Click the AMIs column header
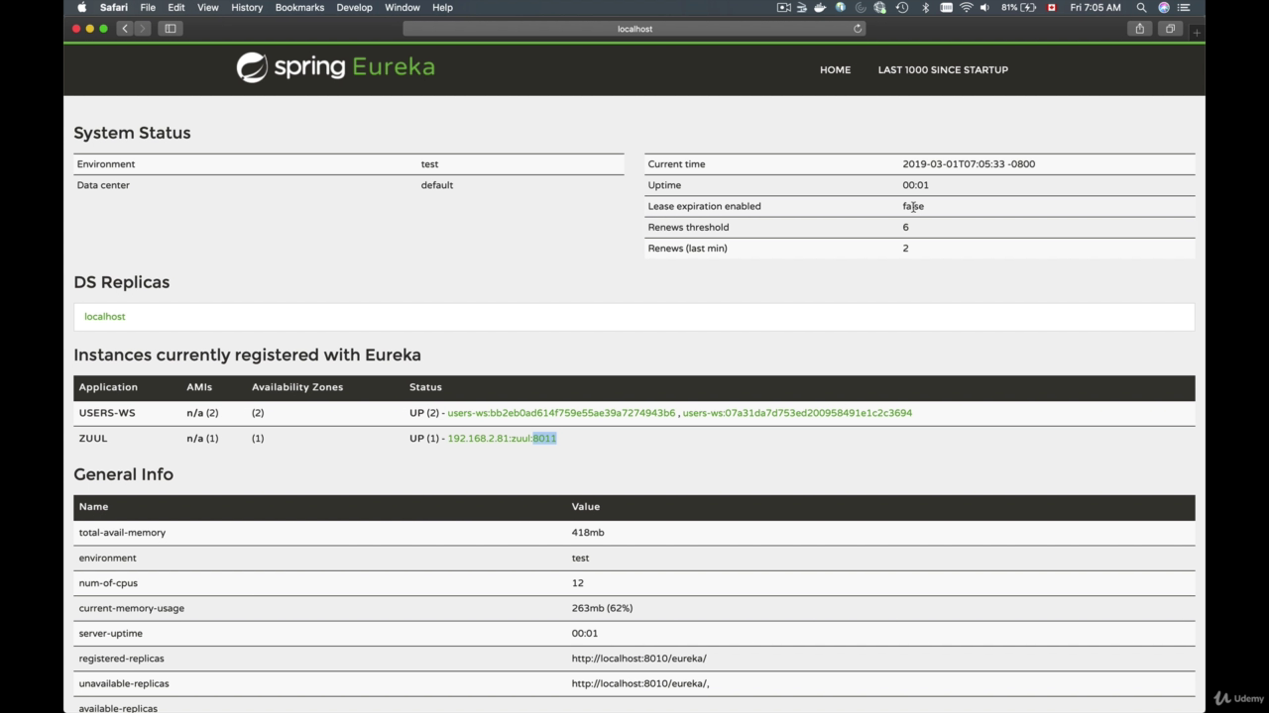Viewport: 1269px width, 713px height. (199, 387)
